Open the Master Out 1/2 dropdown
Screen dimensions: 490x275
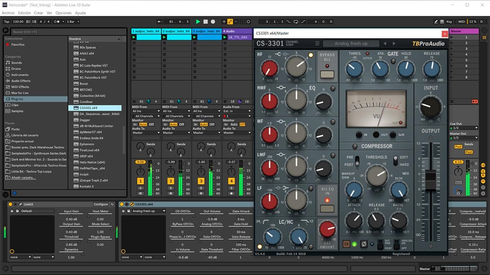[463, 138]
